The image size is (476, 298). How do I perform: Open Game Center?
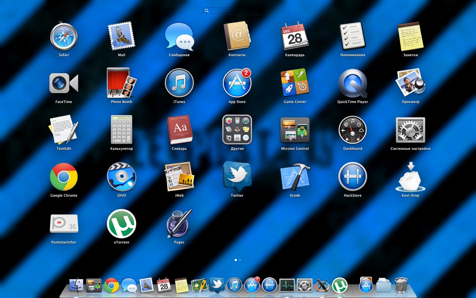pos(295,82)
